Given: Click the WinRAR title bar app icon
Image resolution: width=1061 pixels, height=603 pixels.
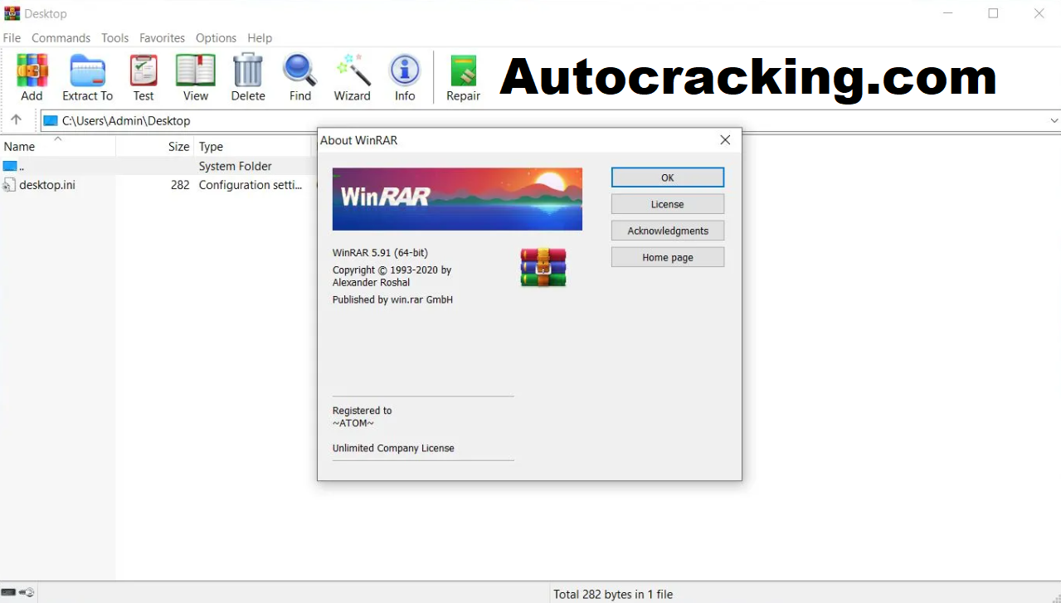Looking at the screenshot, I should pyautogui.click(x=12, y=13).
